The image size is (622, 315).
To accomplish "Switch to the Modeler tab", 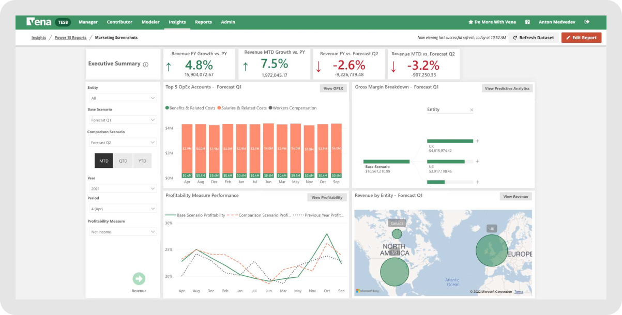I will coord(150,22).
